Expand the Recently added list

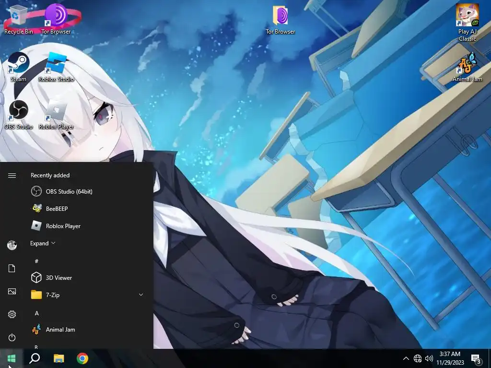click(43, 243)
